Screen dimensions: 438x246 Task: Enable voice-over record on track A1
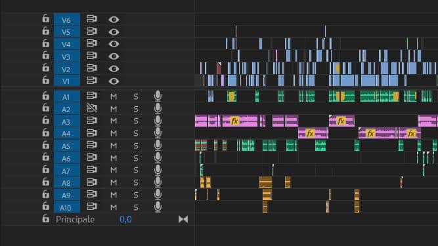pos(158,96)
